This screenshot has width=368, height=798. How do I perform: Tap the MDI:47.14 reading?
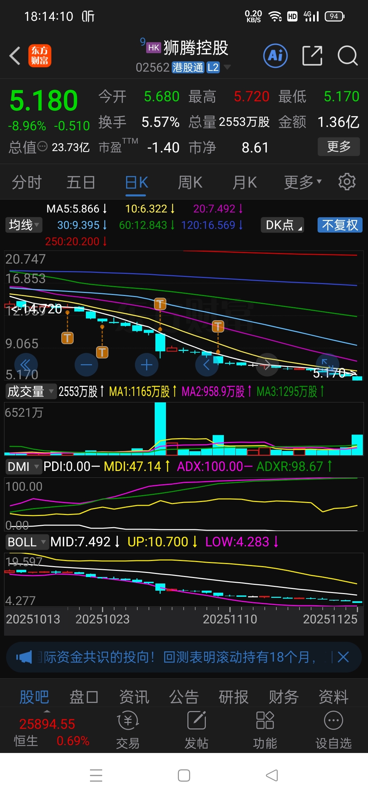[x=132, y=466]
